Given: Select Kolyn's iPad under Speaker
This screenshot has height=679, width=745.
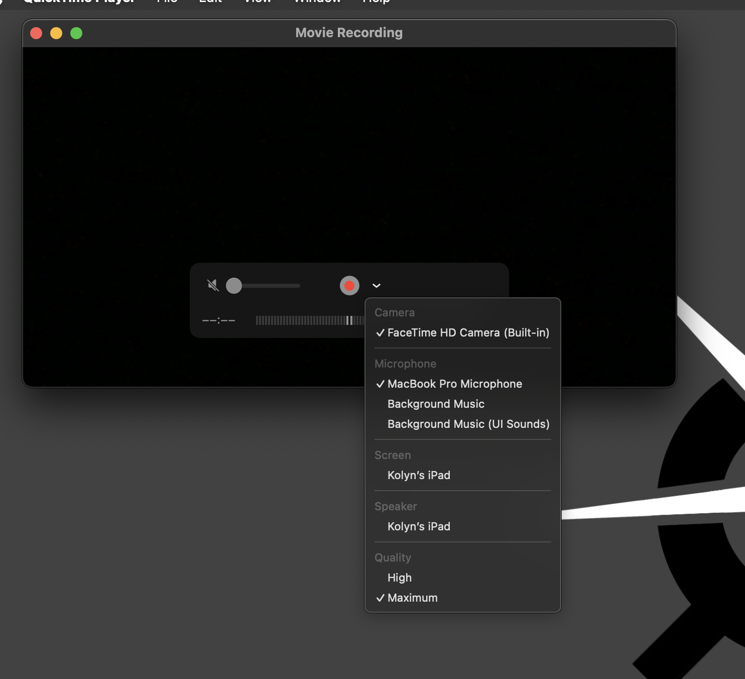Looking at the screenshot, I should 419,526.
